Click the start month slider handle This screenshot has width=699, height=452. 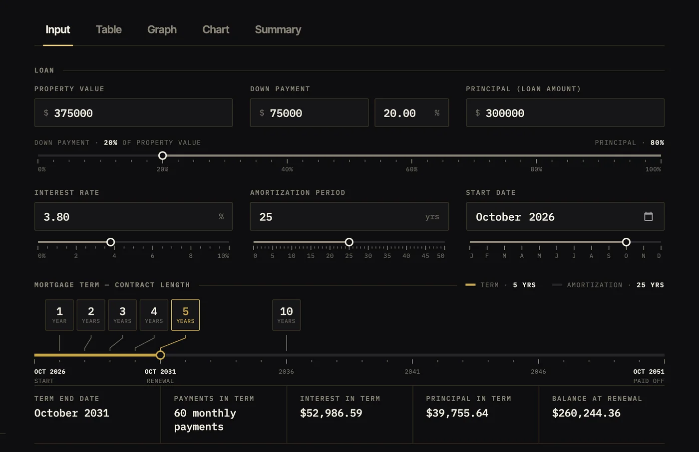pos(626,242)
